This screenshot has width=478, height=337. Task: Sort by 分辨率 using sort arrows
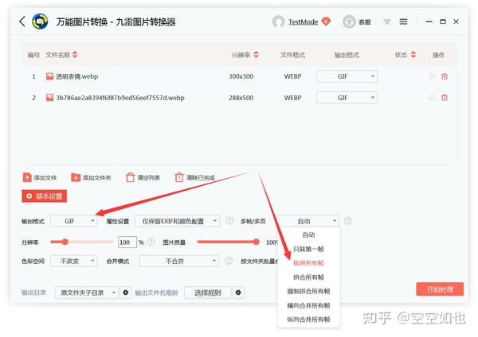click(x=256, y=55)
